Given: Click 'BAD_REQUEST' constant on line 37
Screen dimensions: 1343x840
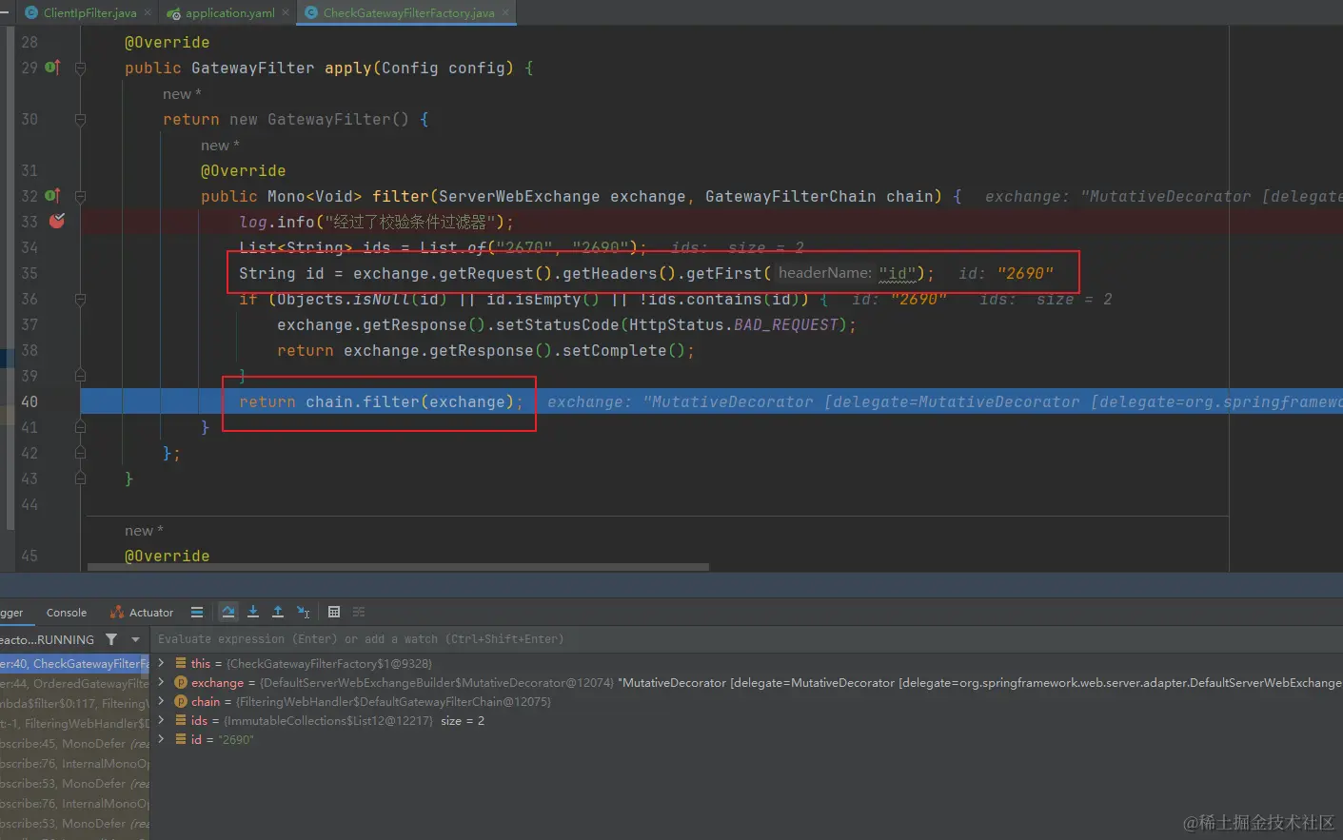Looking at the screenshot, I should pyautogui.click(x=785, y=324).
